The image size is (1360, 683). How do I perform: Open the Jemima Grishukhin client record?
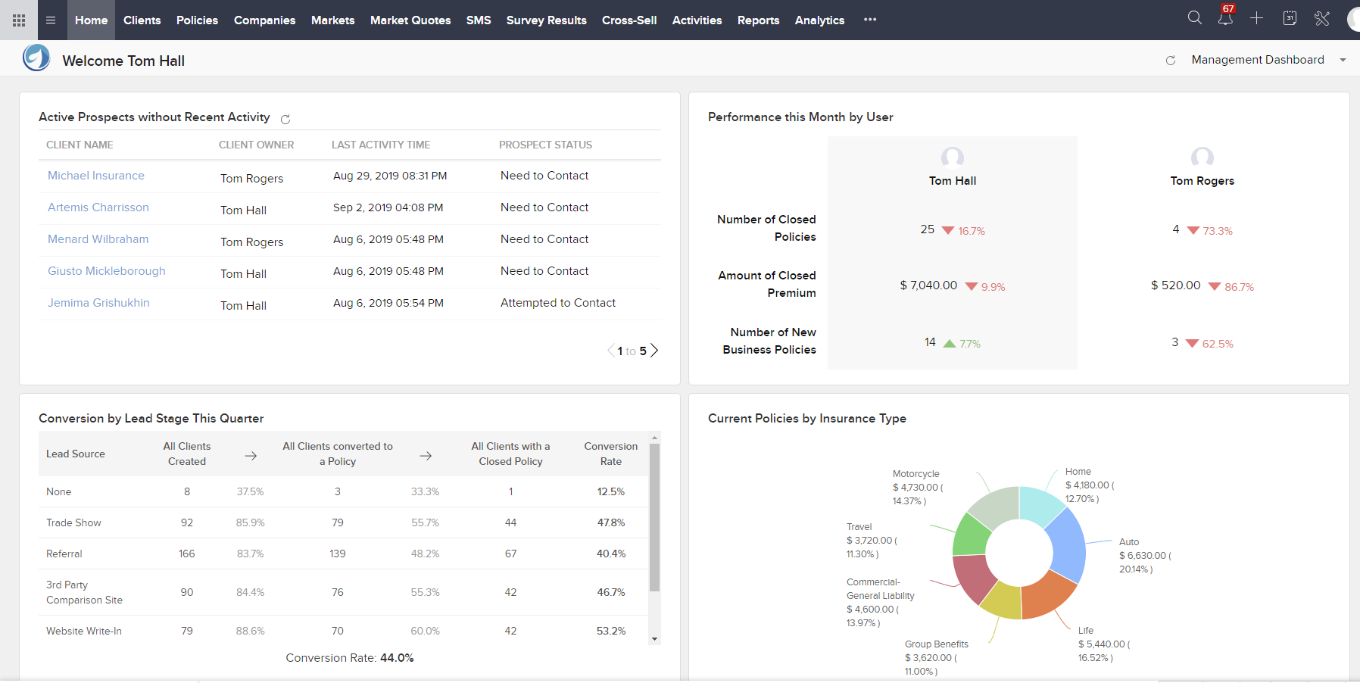98,302
